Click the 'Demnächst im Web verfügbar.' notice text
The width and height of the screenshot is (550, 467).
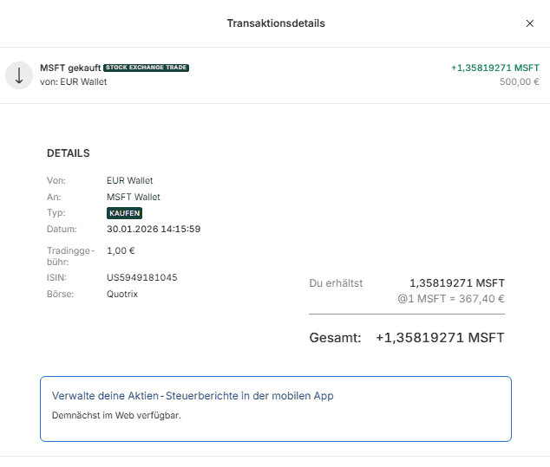(x=116, y=415)
